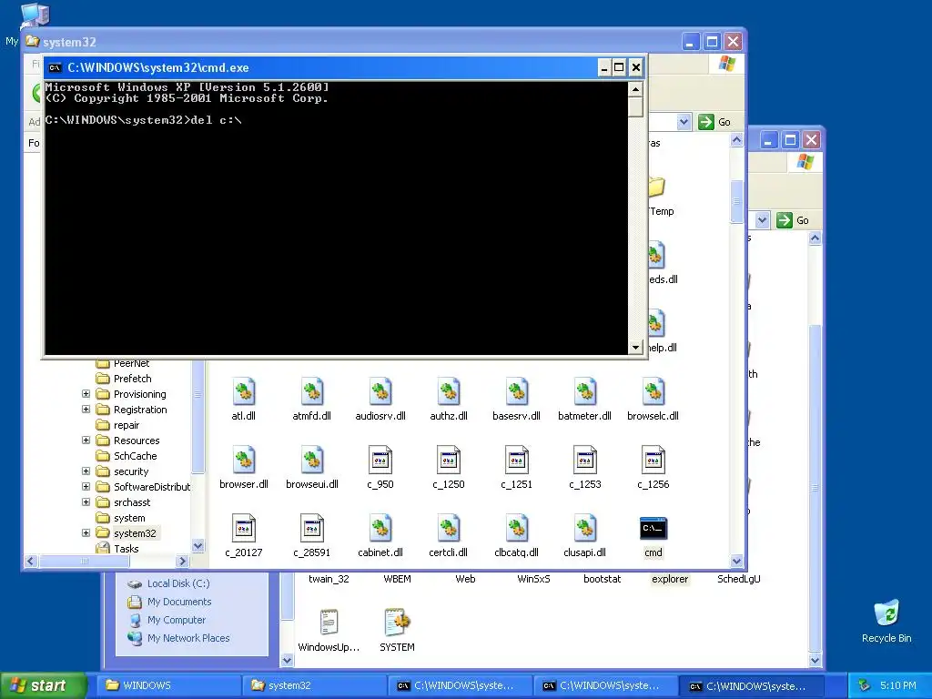This screenshot has width=932, height=699.
Task: Click cmd window scroll up arrow
Action: (x=635, y=89)
